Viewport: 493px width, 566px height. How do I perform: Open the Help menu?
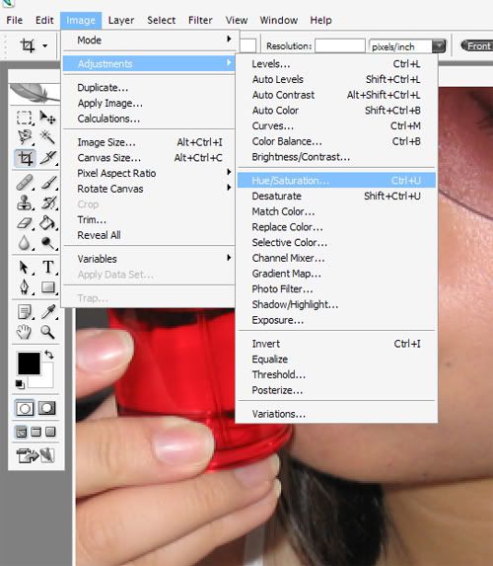click(320, 20)
